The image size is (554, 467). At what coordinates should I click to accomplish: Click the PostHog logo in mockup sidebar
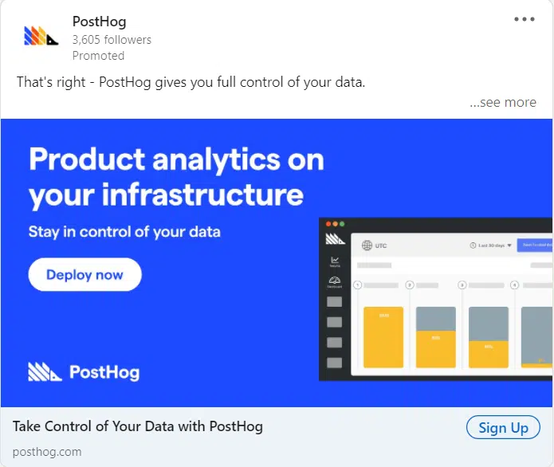[335, 239]
